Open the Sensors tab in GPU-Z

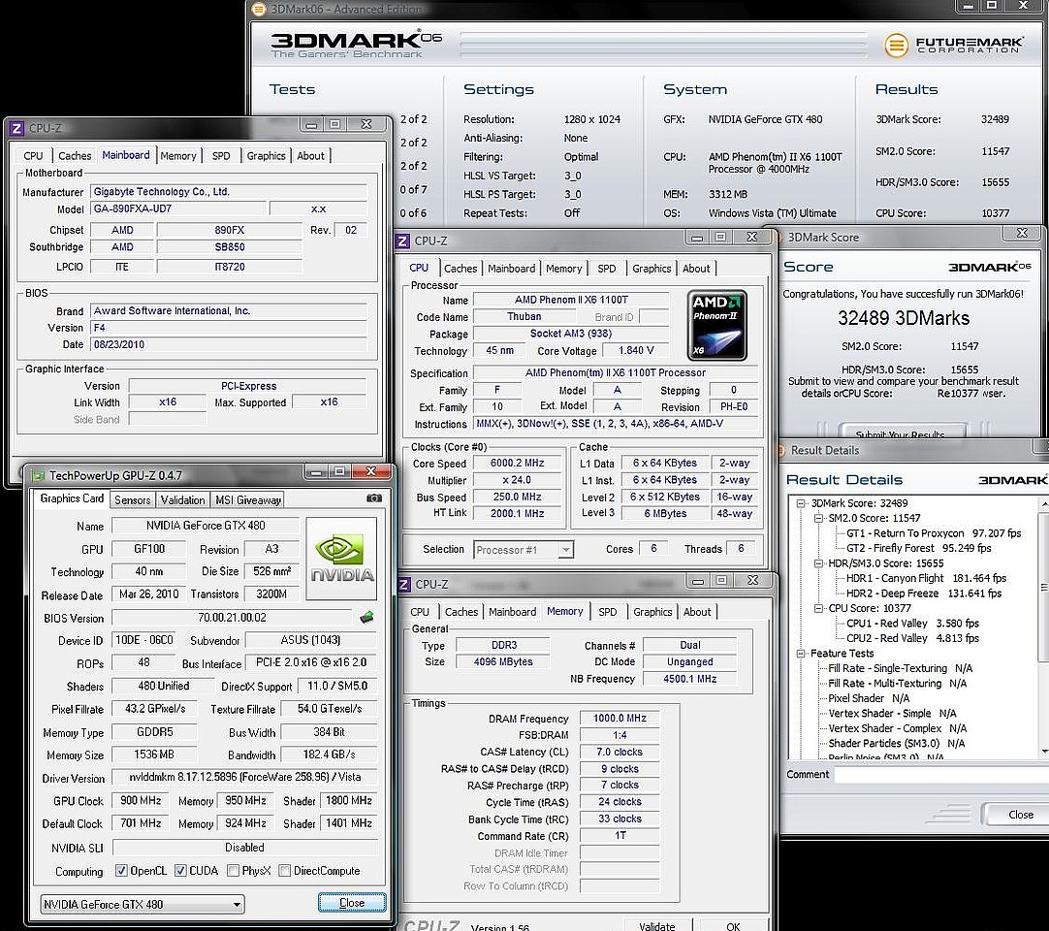pos(133,500)
